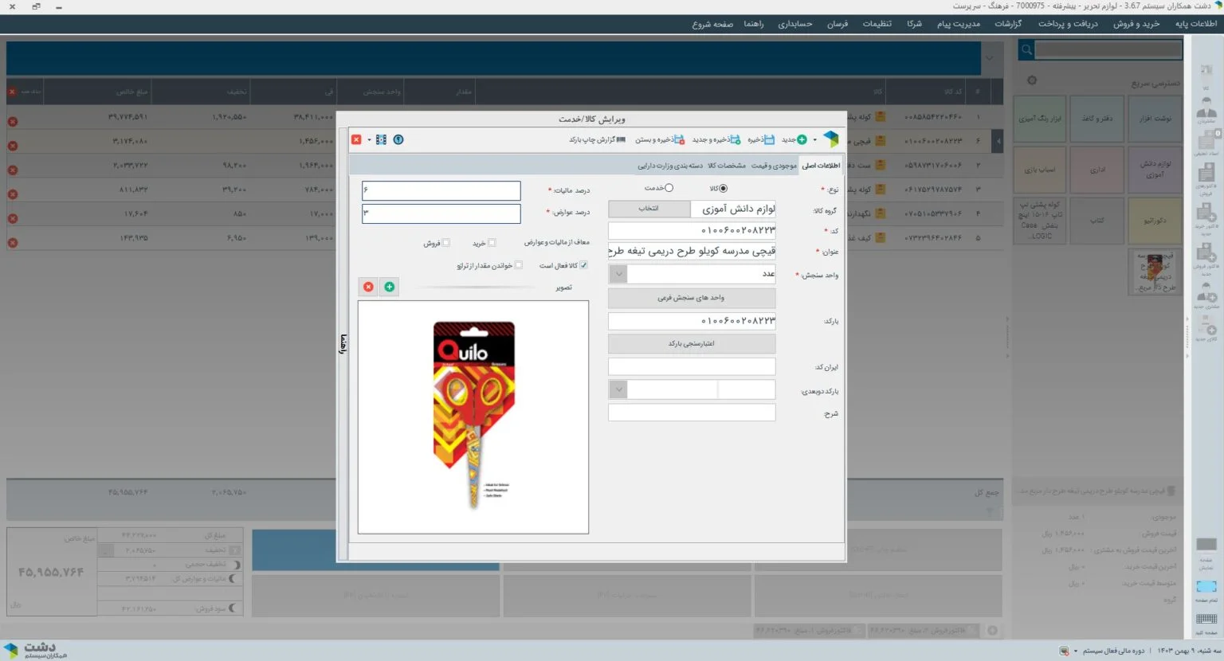This screenshot has height=661, width=1224.
Task: Open اسباب بازی quick access tile
Action: coord(1040,170)
